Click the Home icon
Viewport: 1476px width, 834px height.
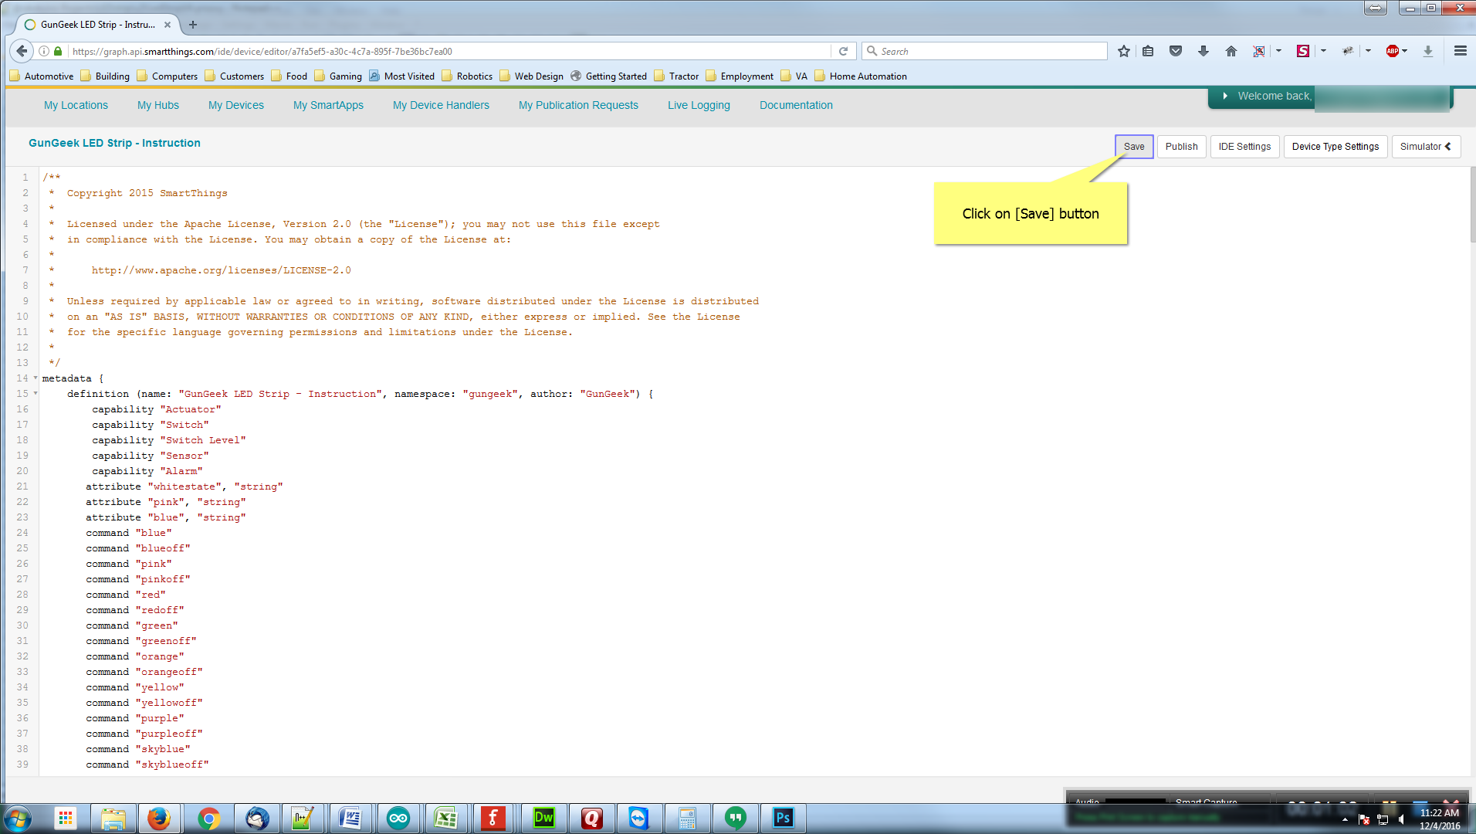1231,51
